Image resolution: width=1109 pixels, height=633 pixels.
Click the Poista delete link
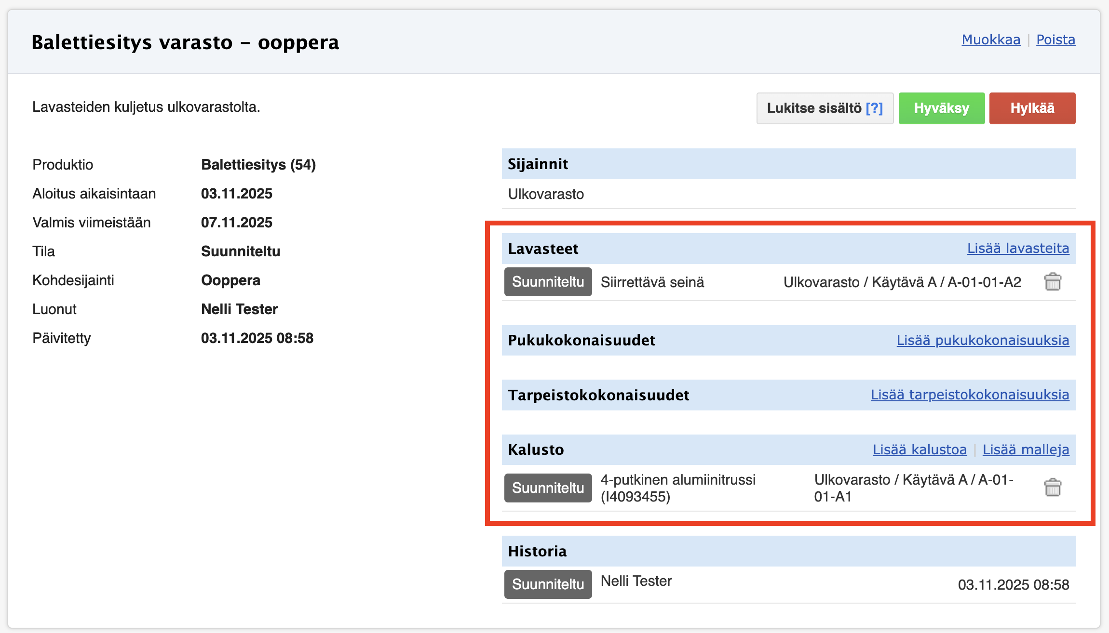1055,40
